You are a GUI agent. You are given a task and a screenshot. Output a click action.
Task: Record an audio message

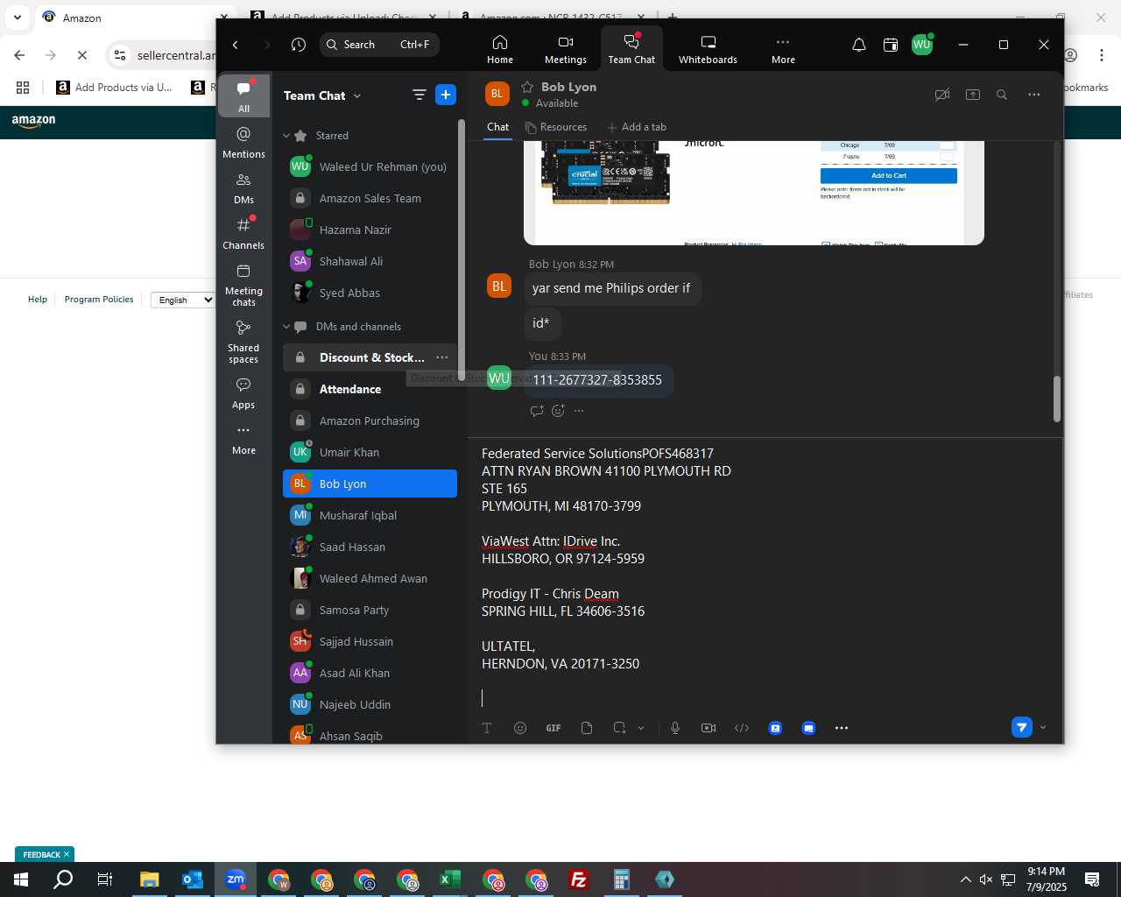675,728
